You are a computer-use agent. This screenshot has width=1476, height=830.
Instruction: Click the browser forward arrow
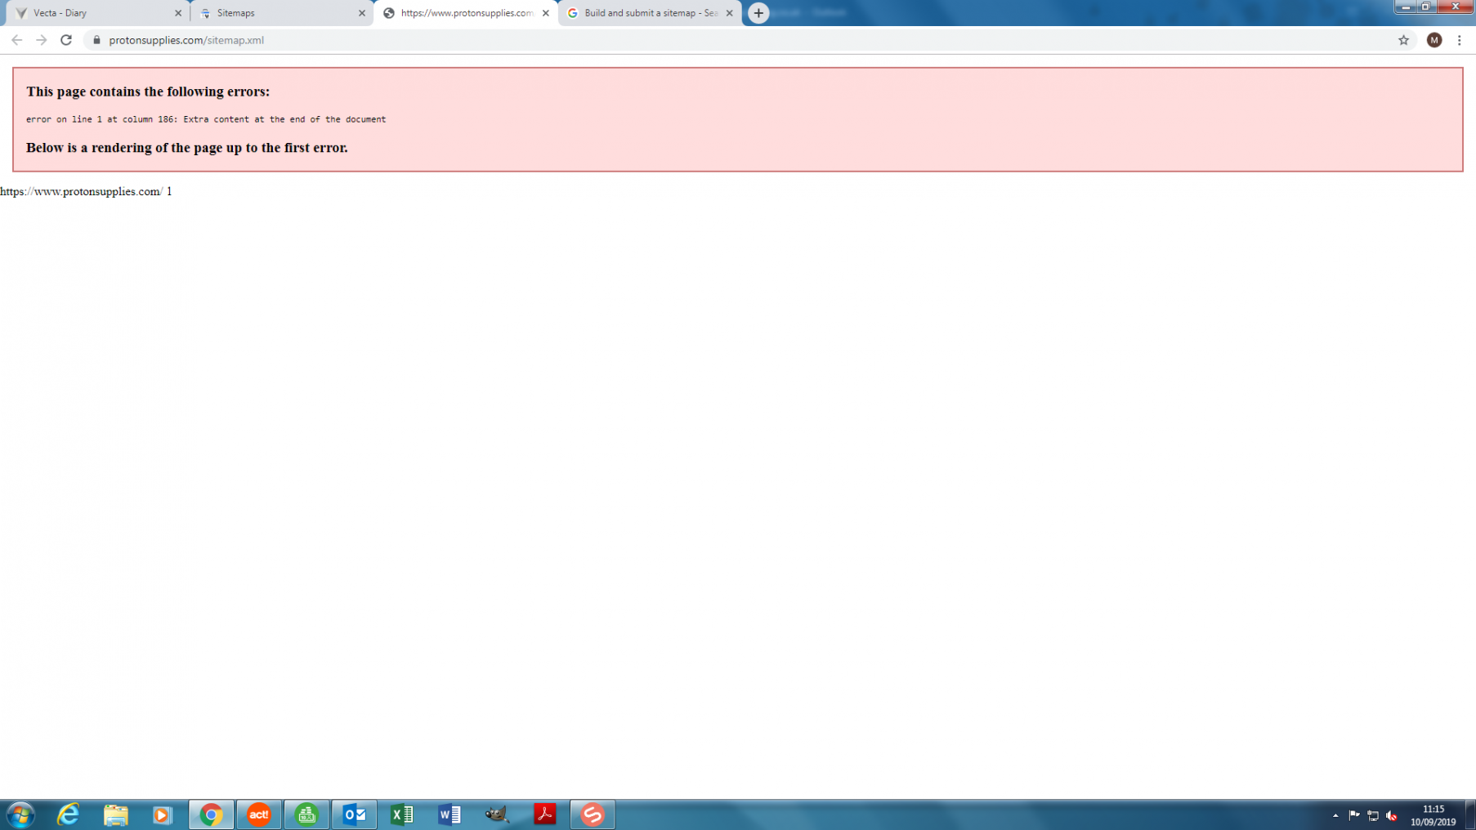pos(42,40)
